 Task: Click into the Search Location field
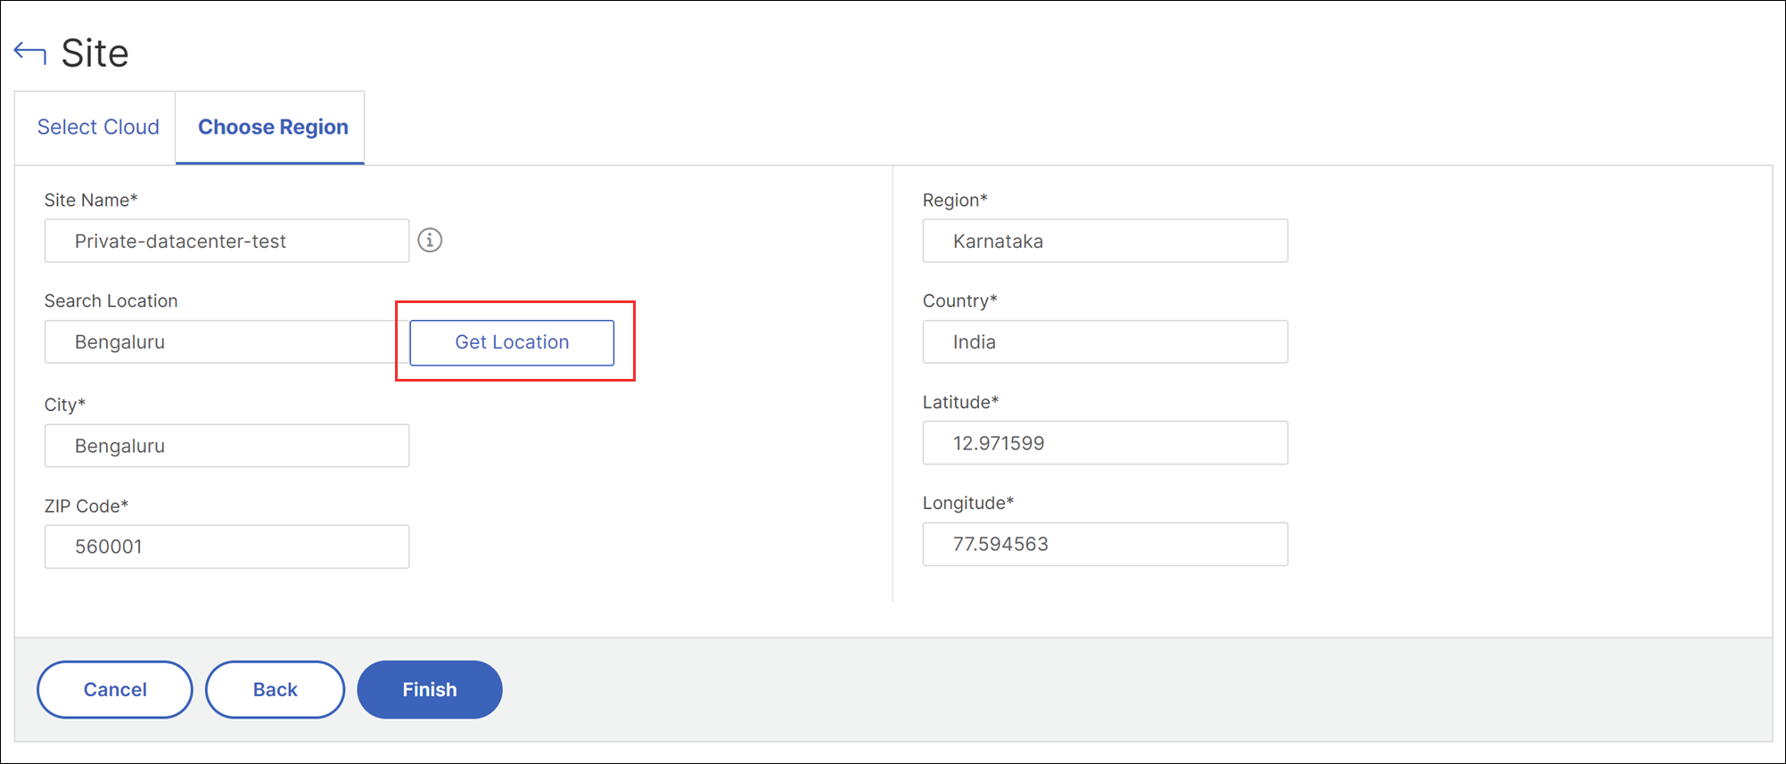click(226, 342)
